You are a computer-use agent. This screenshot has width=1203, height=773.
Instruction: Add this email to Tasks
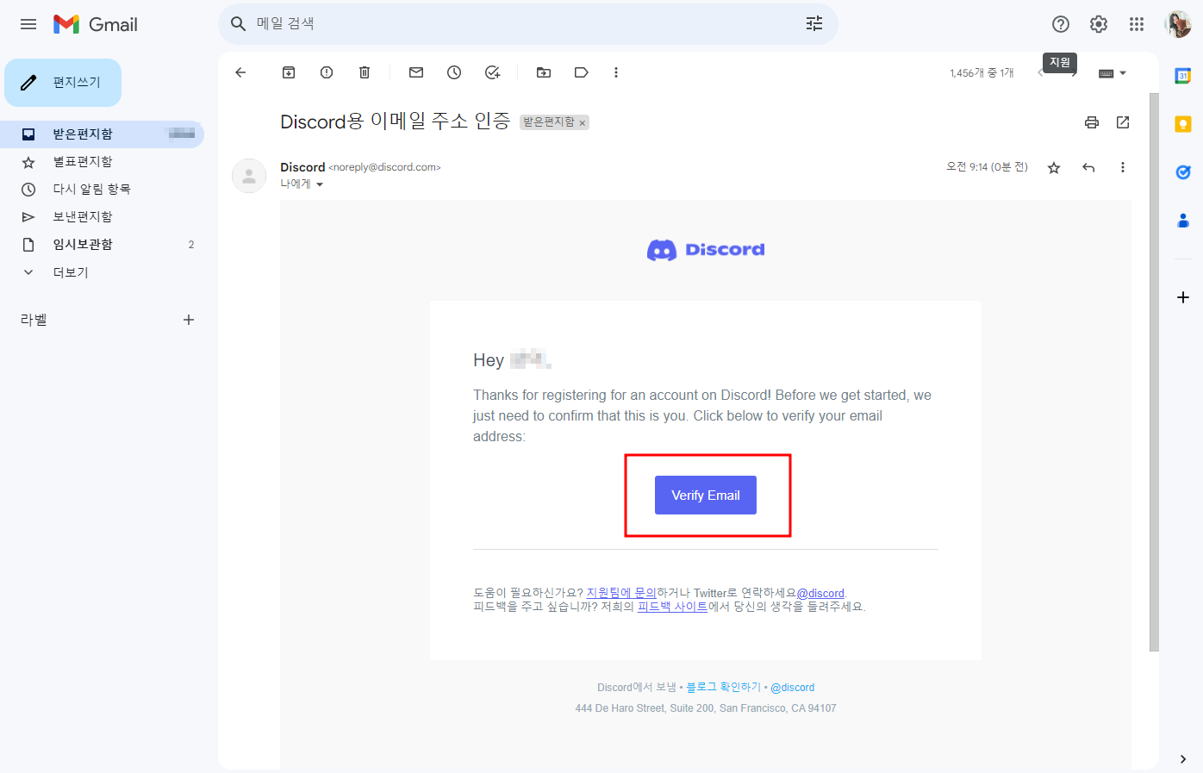[x=492, y=72]
